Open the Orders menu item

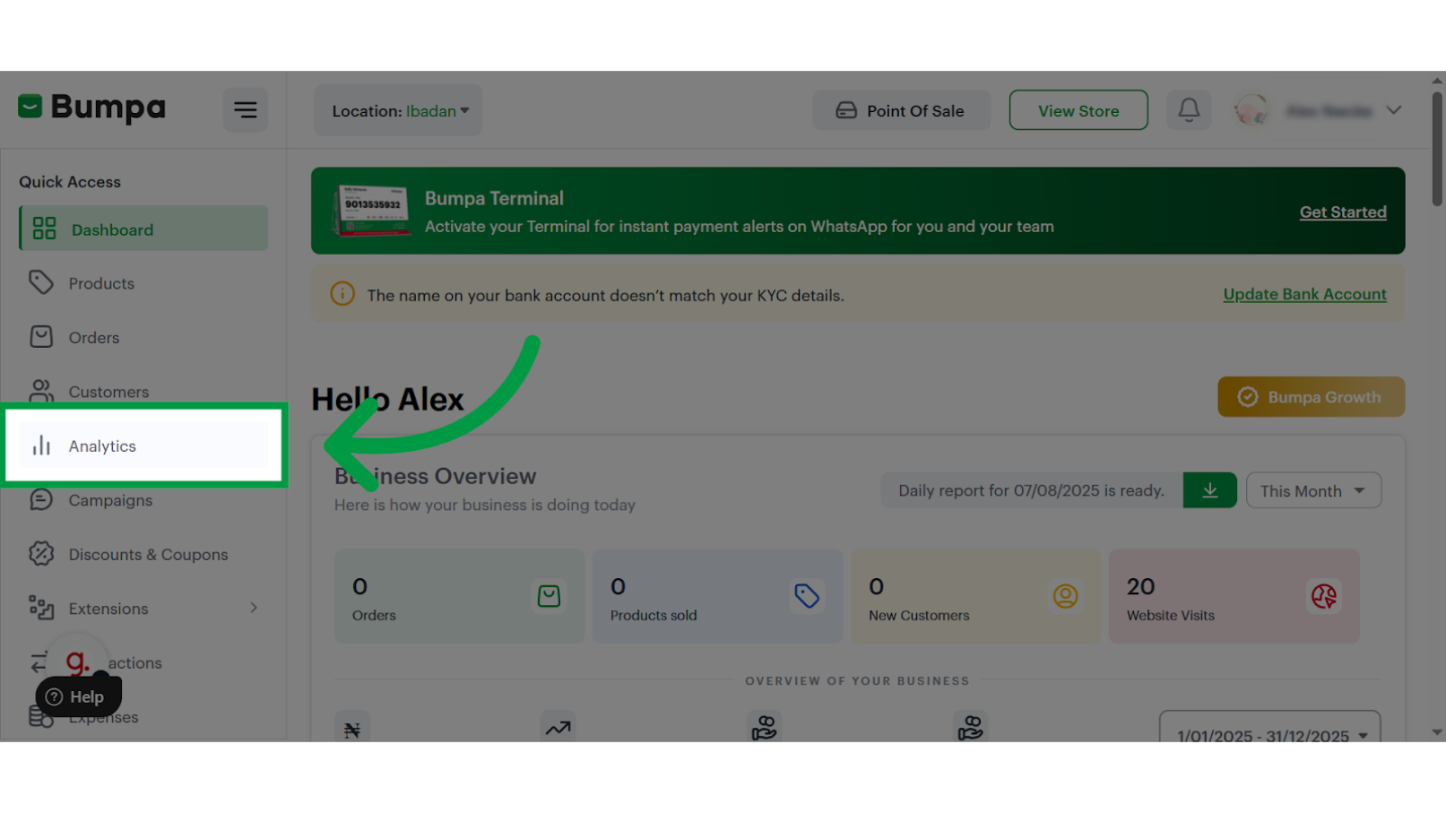coord(143,337)
